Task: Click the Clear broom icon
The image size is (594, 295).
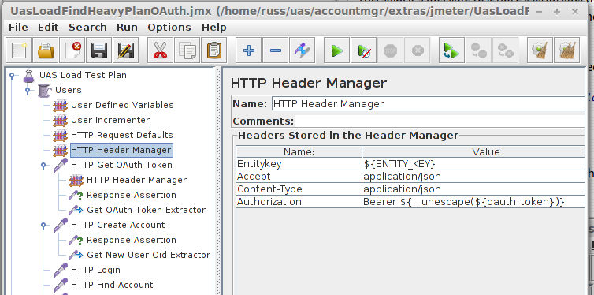Action: tap(540, 50)
